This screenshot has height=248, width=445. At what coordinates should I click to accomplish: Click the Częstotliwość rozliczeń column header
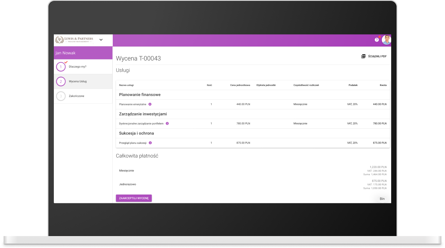coord(306,85)
